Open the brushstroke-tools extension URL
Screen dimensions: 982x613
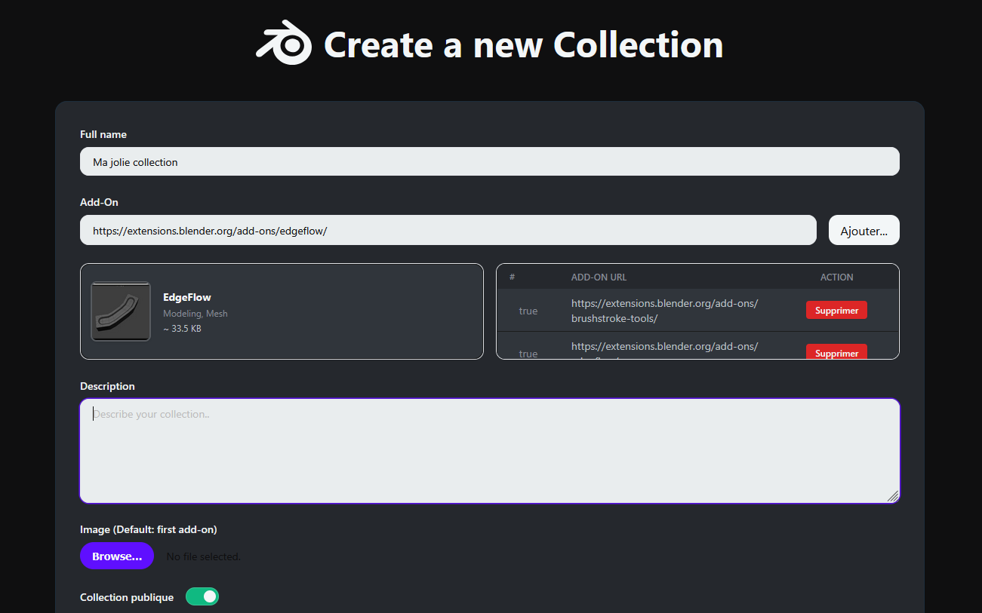pyautogui.click(x=664, y=311)
